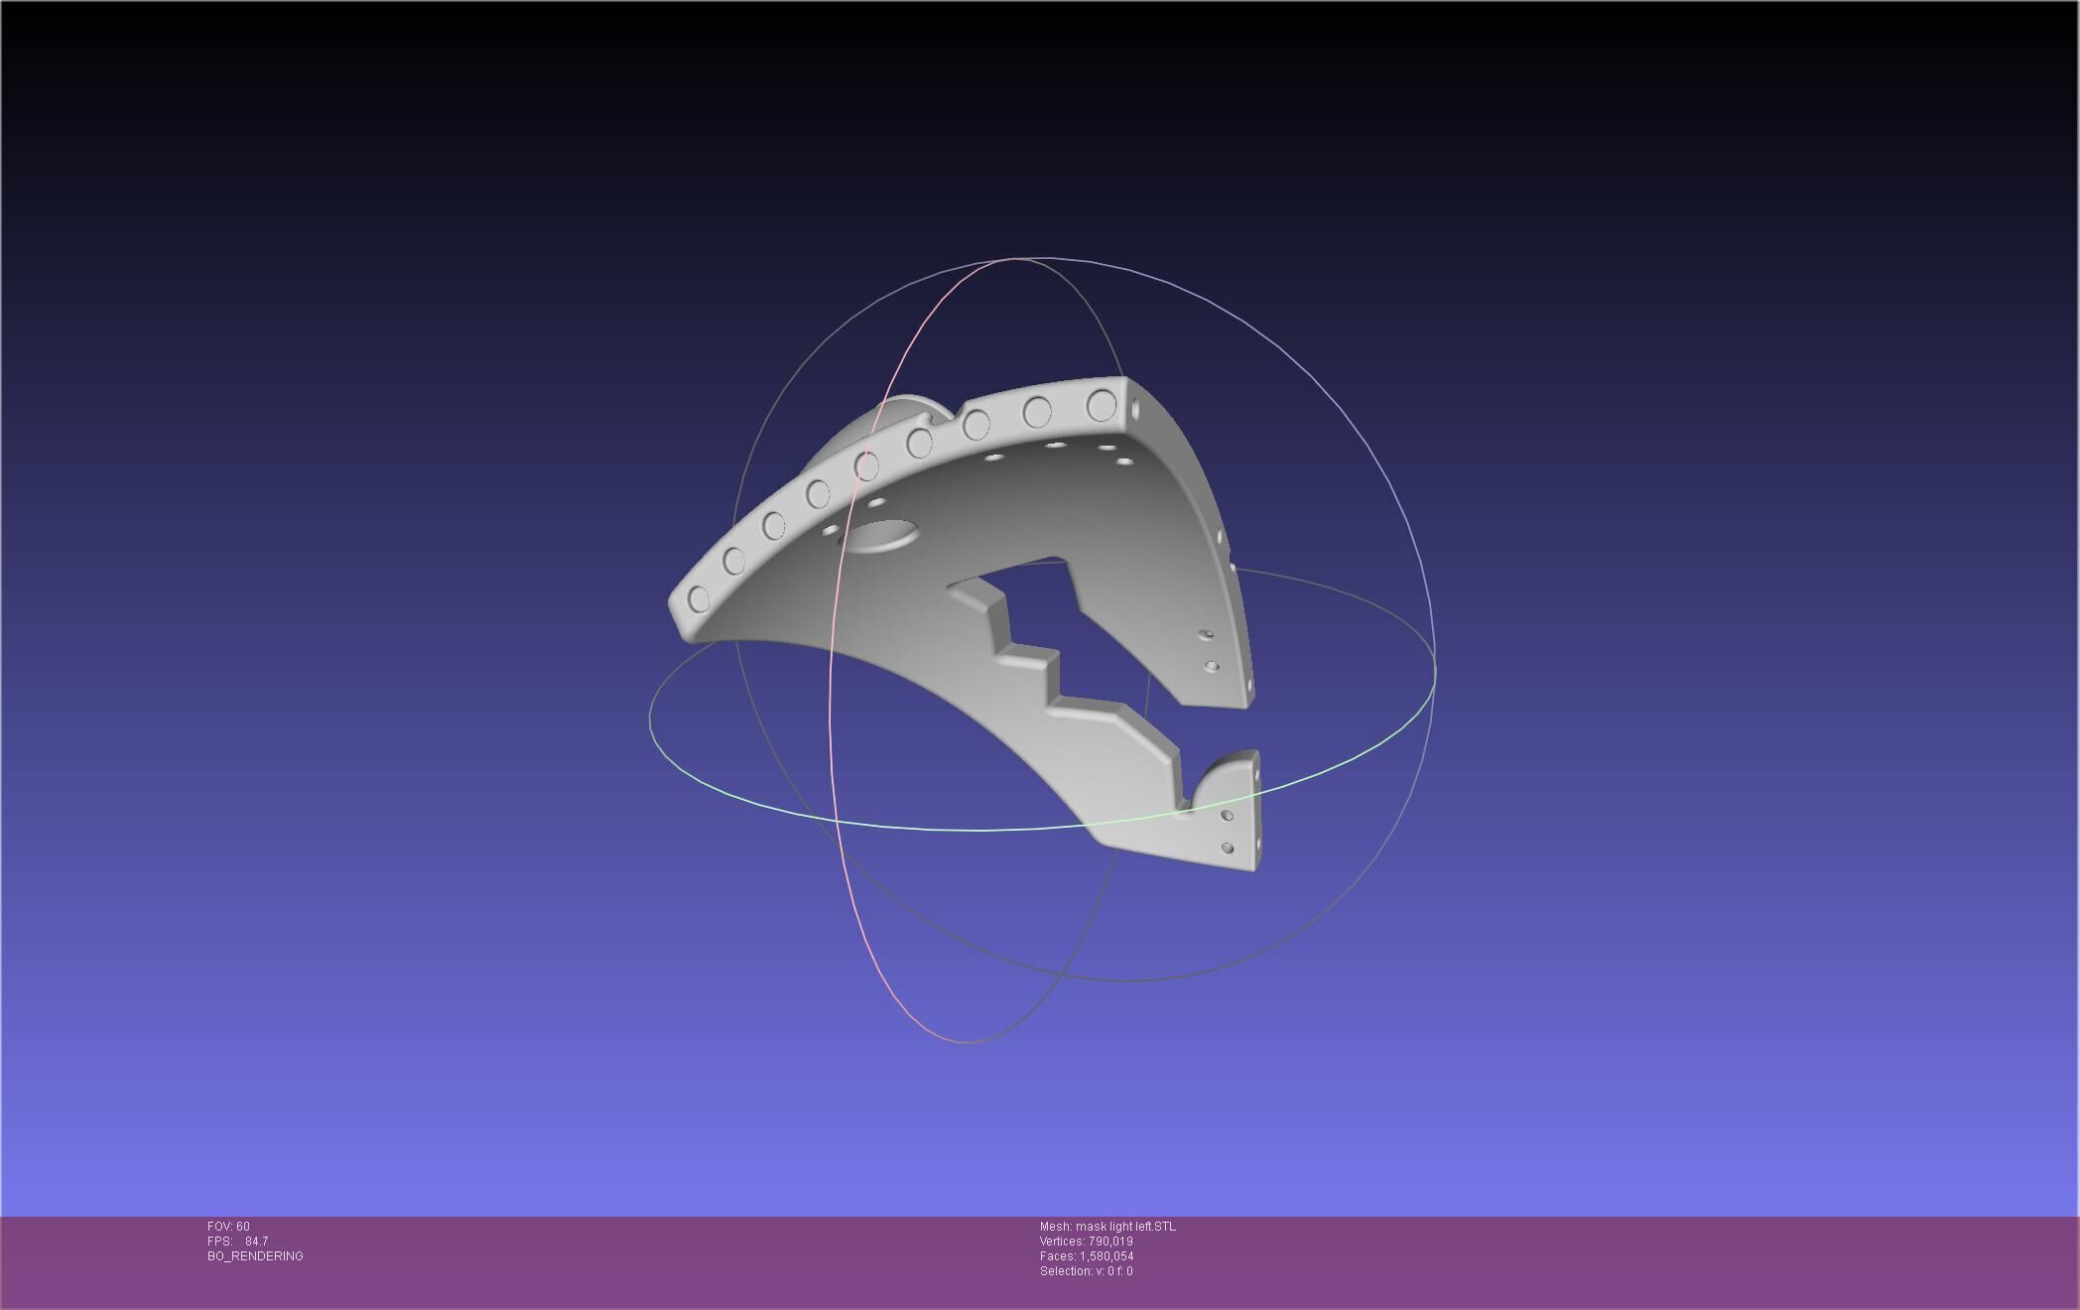This screenshot has width=2080, height=1310.
Task: Click the Vertices: 790,019 readout
Action: (1086, 1242)
